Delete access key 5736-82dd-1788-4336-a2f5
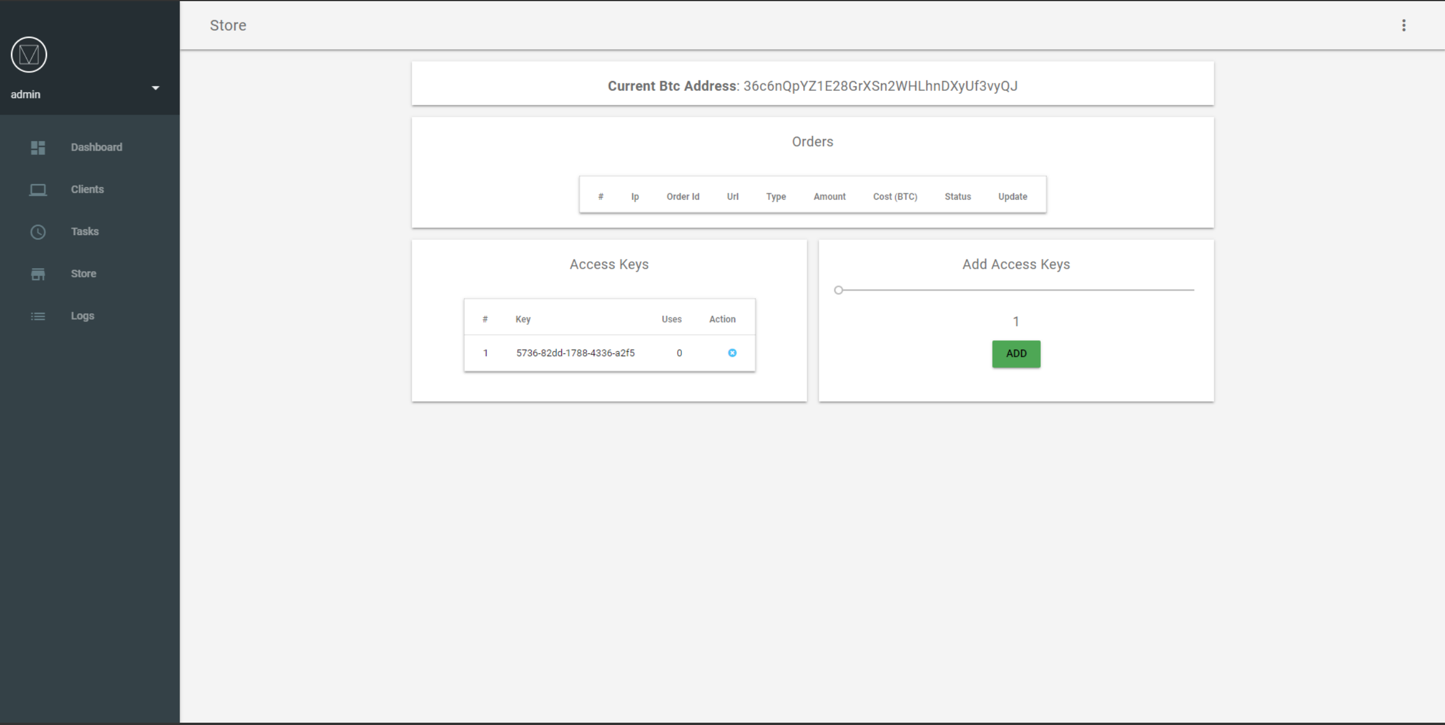 (x=732, y=353)
